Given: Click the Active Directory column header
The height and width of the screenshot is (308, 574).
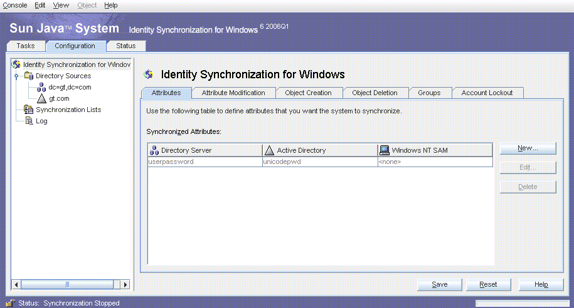Looking at the screenshot, I should click(320, 150).
